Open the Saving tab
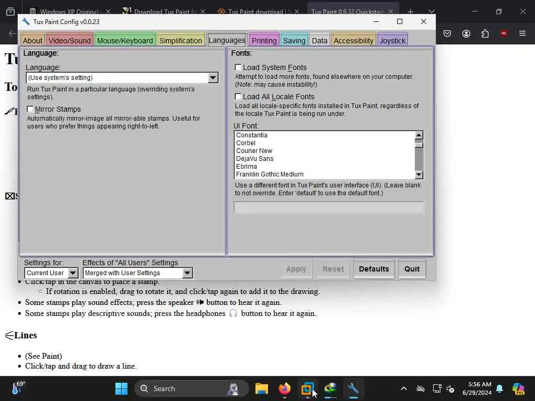The image size is (535, 401). point(294,40)
